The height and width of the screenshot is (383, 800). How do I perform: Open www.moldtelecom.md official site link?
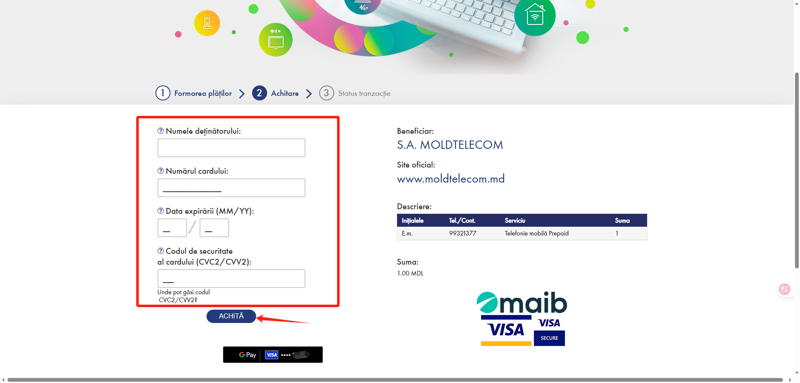coord(451,179)
